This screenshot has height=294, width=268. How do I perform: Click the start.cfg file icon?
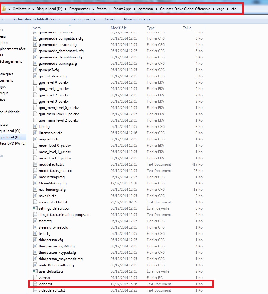(35, 221)
